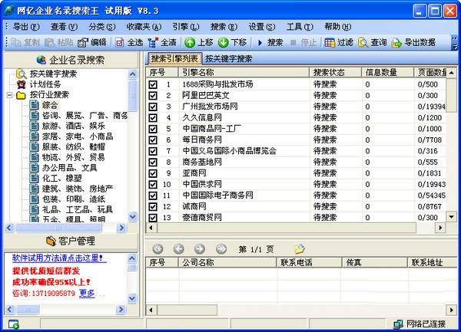Select 计划任务 alarm clock item
This screenshot has width=461, height=332.
coord(45,84)
